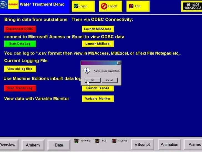Screen dimensions: 202x152
Task: Open the Alarms tab
Action: (193, 144)
